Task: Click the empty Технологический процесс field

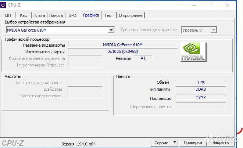Action: 85,65
